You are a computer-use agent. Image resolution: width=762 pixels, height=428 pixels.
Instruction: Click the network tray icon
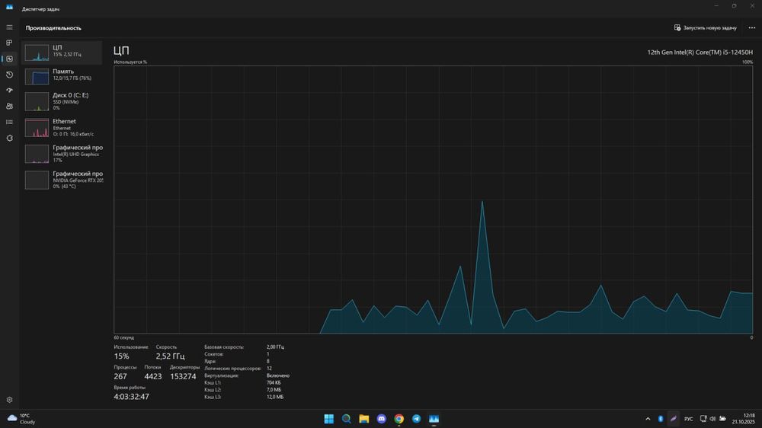point(703,419)
